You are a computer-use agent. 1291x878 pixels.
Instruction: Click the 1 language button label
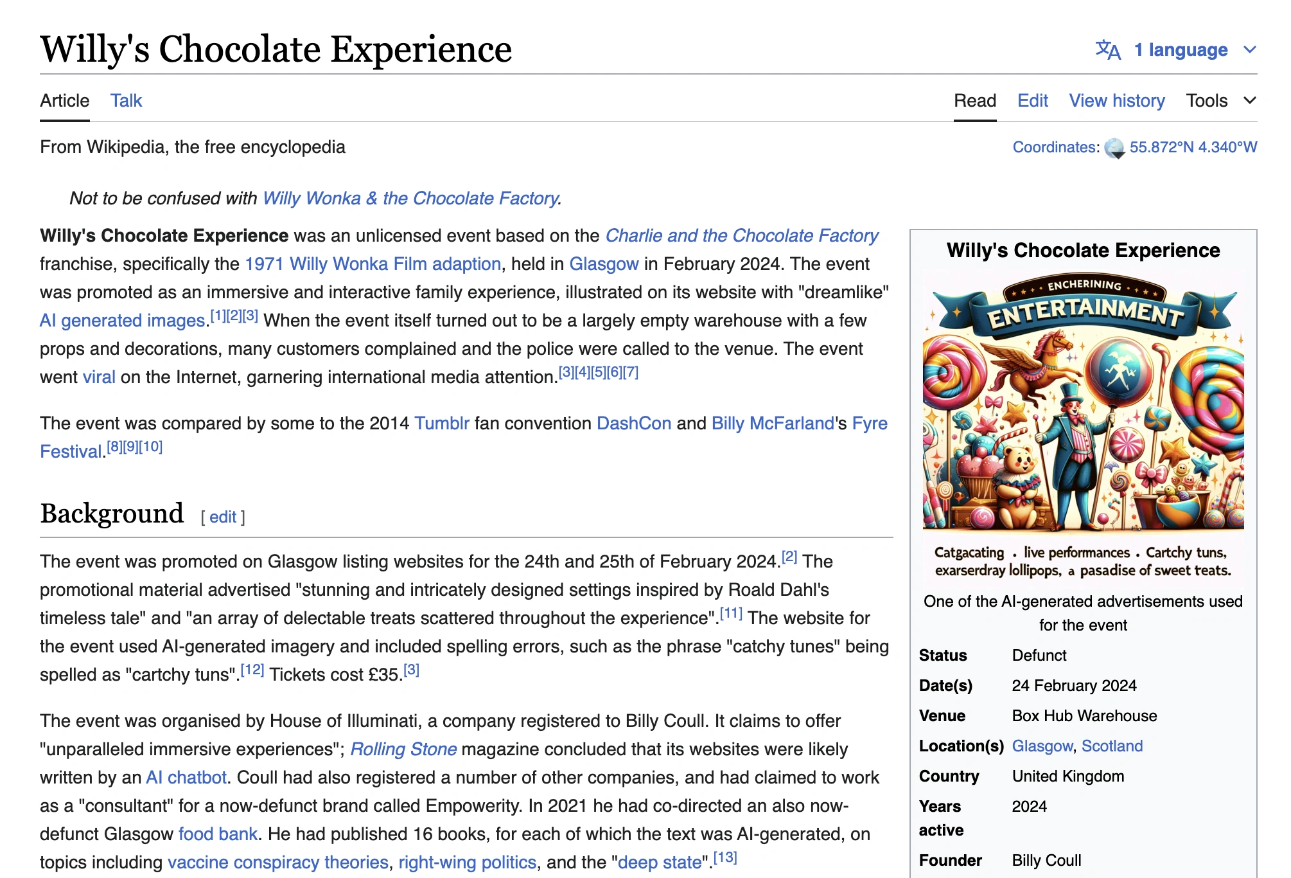pos(1181,49)
